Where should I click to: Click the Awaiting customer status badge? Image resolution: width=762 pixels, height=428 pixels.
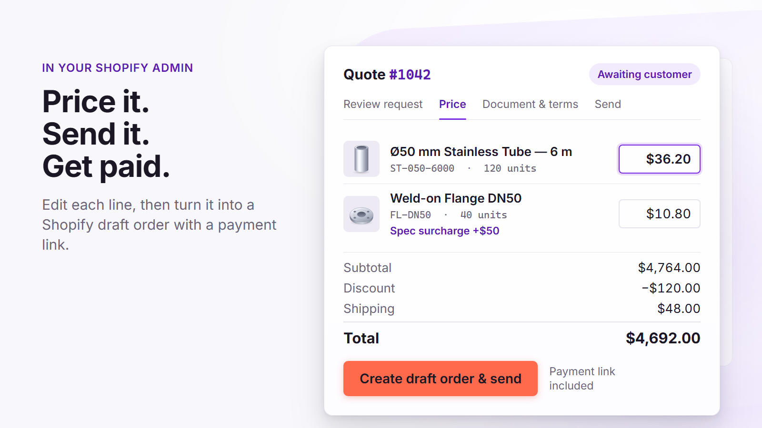pyautogui.click(x=644, y=74)
